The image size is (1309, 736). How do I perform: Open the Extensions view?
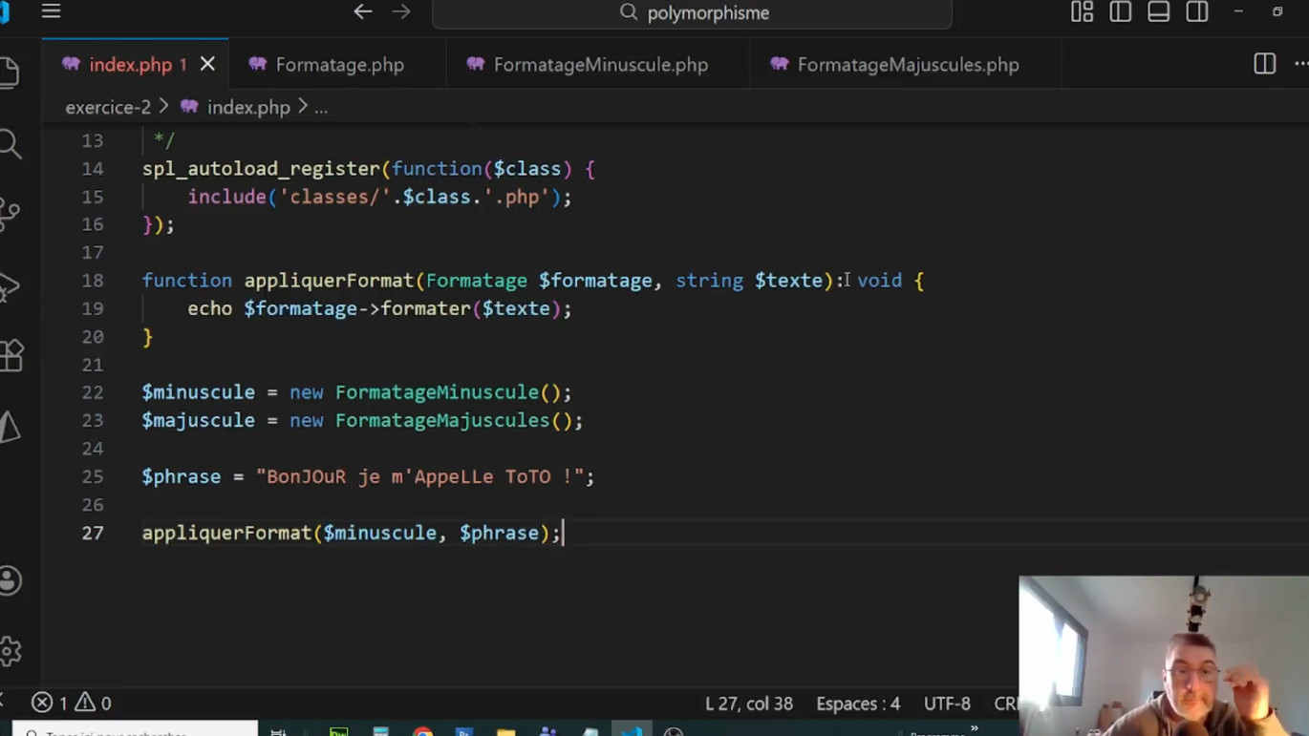coord(11,356)
